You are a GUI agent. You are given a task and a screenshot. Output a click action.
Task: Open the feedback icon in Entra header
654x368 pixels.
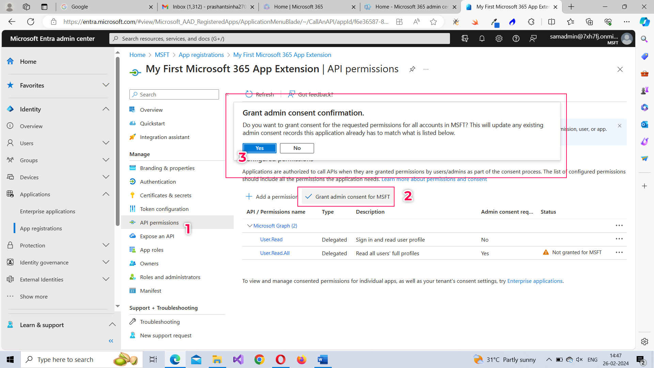click(533, 39)
